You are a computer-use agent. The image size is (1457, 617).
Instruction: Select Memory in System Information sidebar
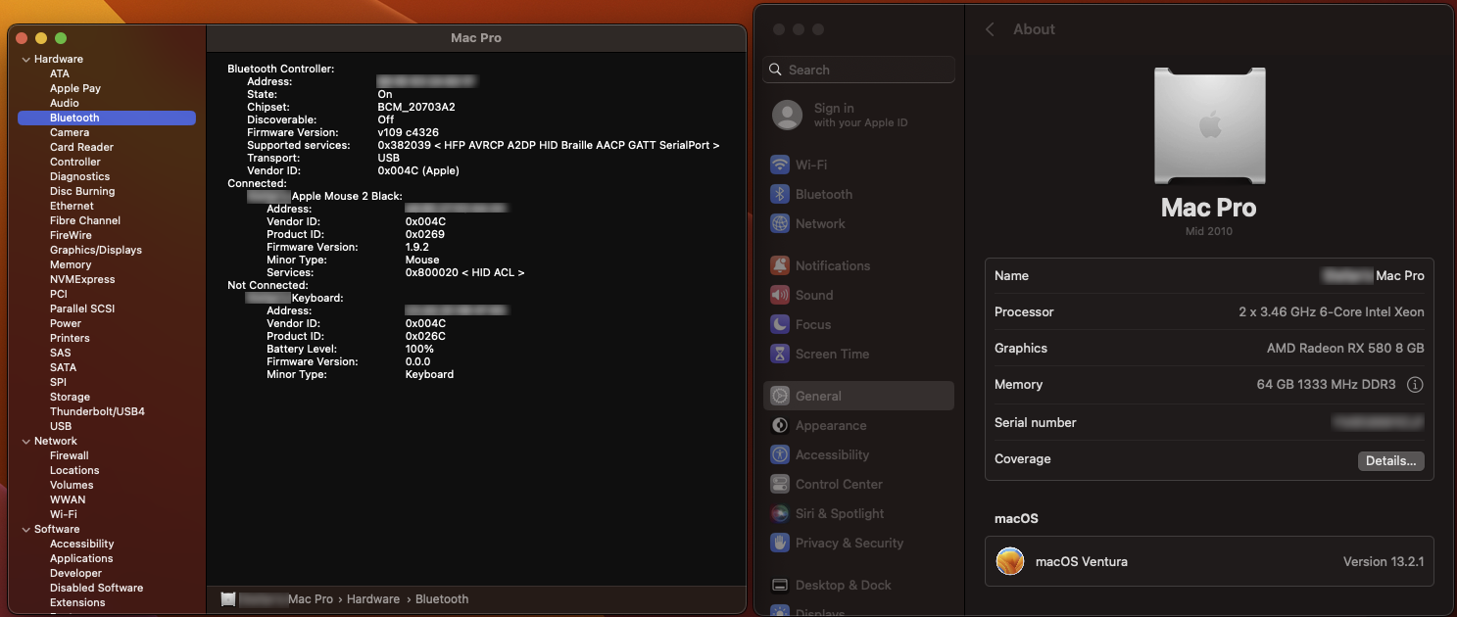(x=71, y=264)
